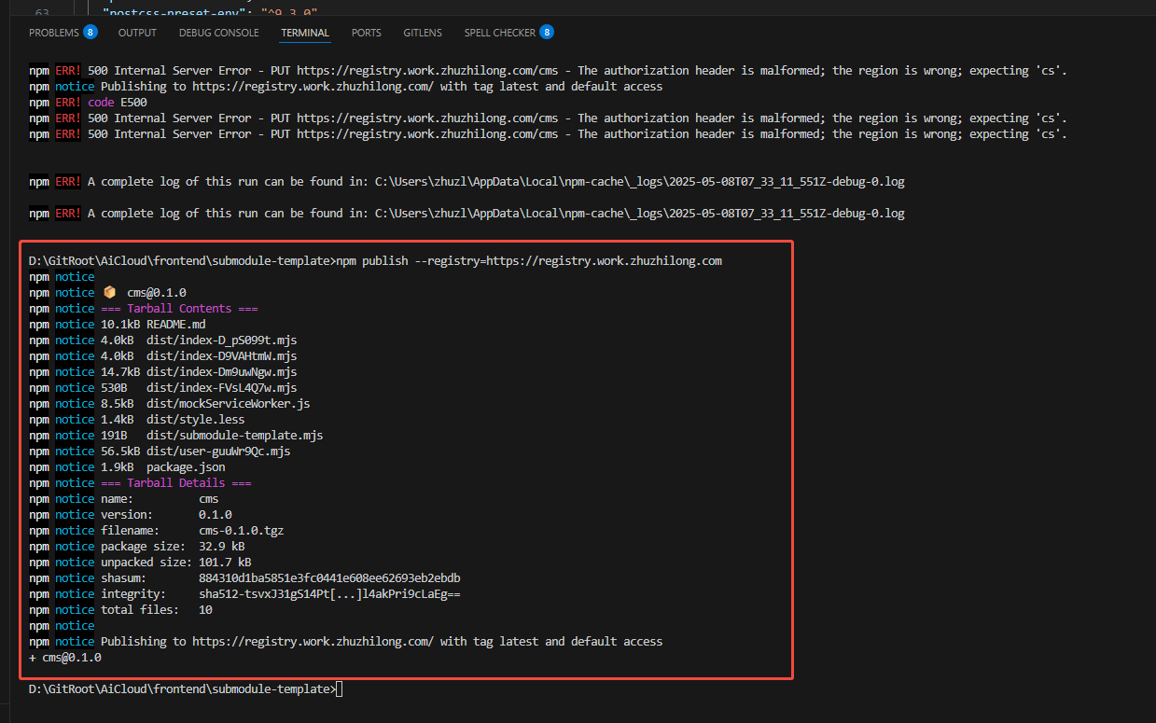
Task: Click the '=== Tarball Details ===' heading
Action: [x=176, y=483]
